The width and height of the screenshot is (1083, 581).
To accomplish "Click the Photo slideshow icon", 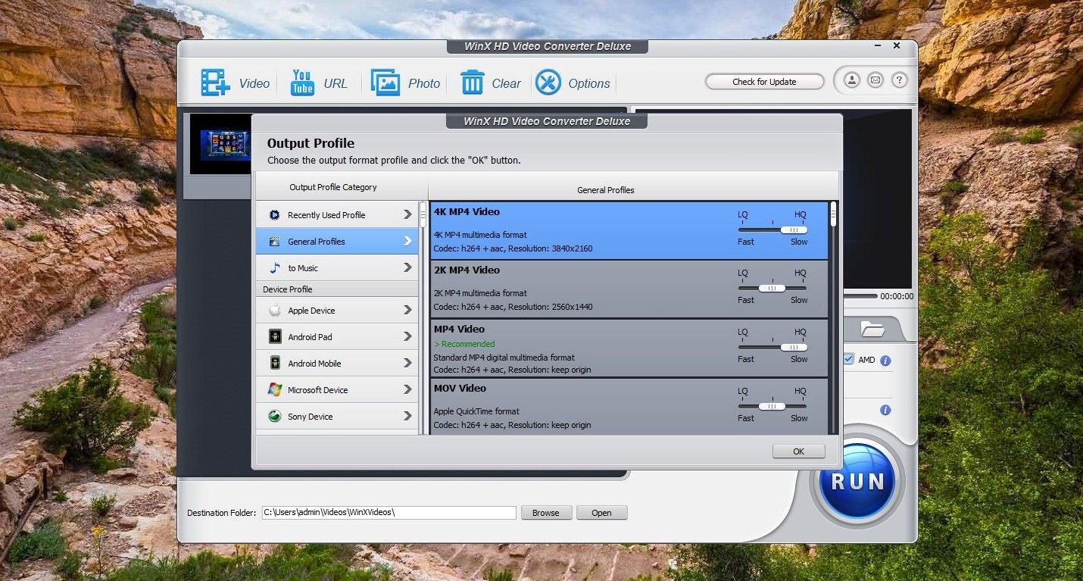I will tap(386, 82).
